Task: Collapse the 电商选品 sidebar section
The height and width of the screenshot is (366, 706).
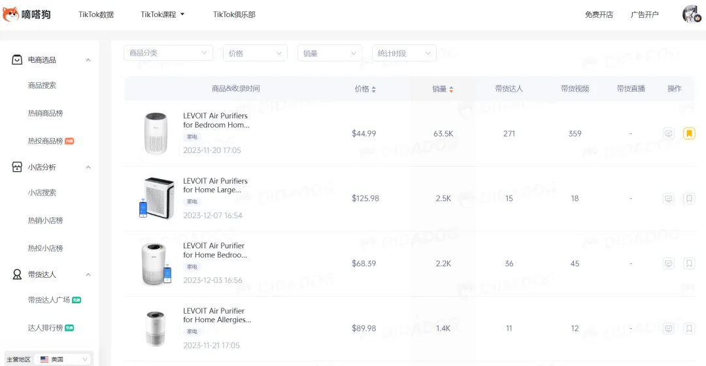Action: point(88,60)
